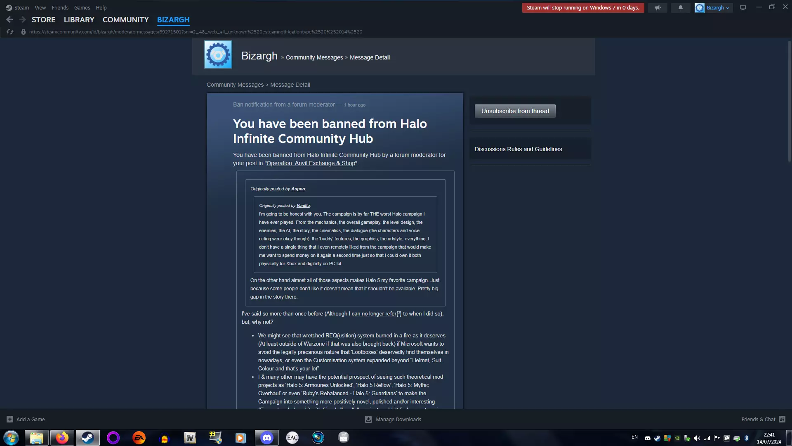Click the page vertical scrollbar
This screenshot has height=446, width=792.
789,101
